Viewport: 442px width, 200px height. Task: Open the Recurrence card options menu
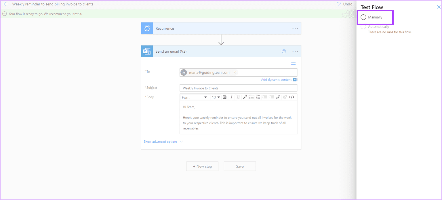(295, 28)
